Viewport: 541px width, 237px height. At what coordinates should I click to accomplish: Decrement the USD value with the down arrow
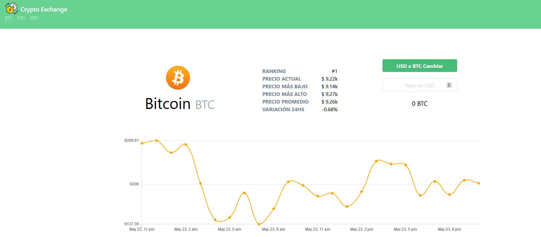coord(449,87)
